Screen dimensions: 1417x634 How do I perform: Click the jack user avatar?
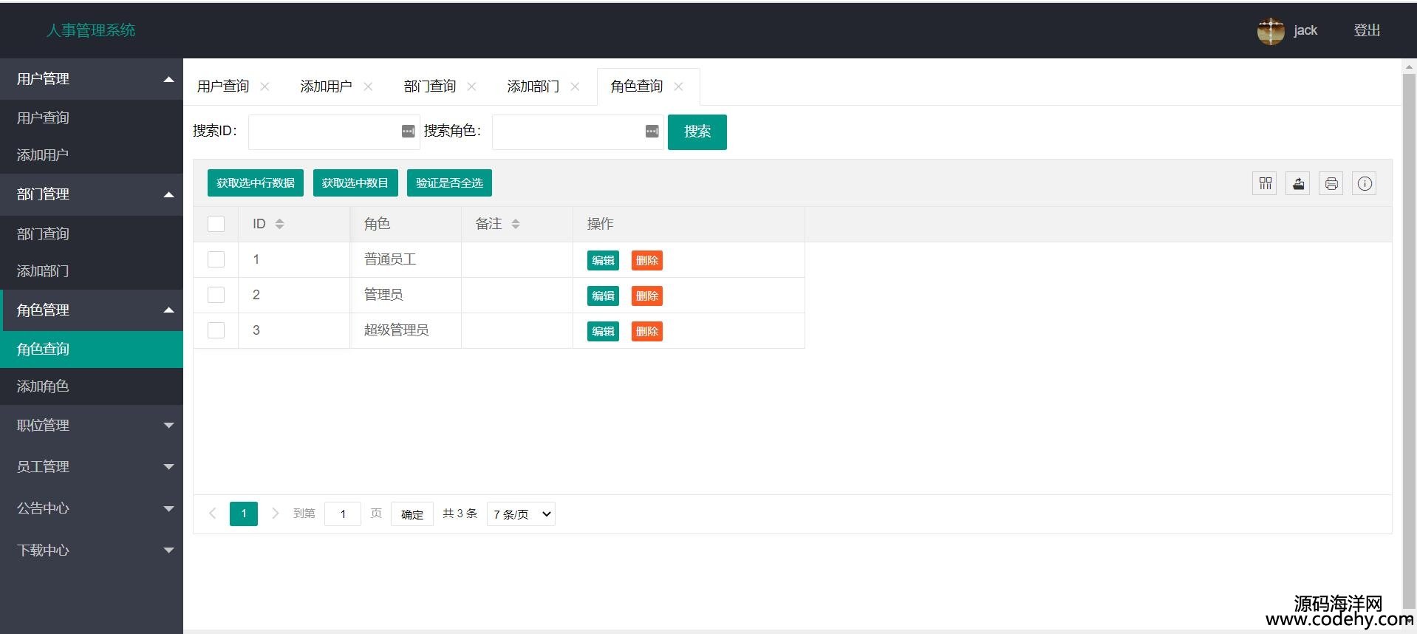pyautogui.click(x=1271, y=31)
